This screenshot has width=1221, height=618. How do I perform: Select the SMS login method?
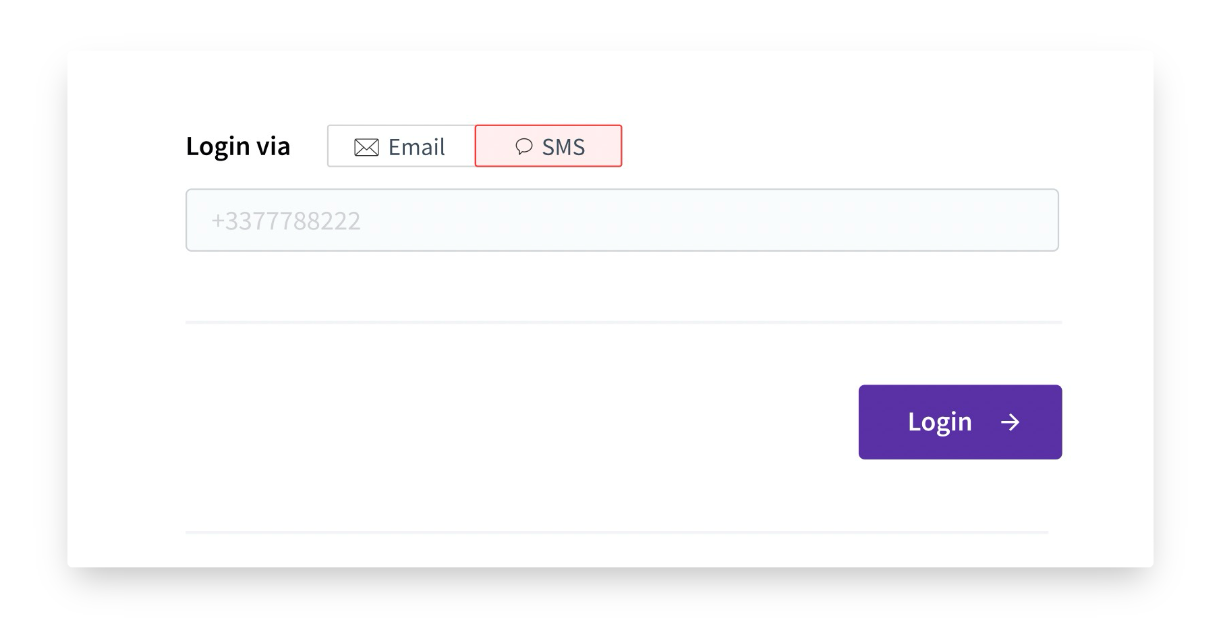tap(548, 146)
